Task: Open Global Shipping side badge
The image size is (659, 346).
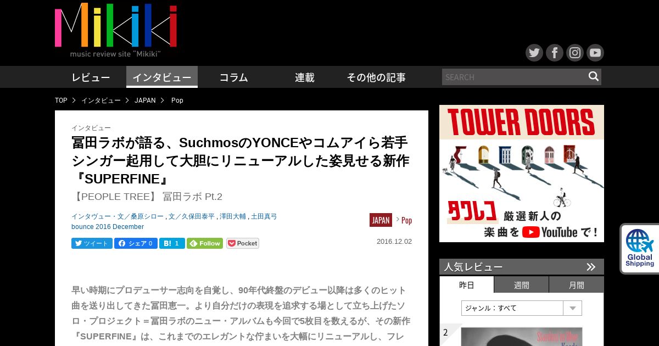Action: point(640,248)
